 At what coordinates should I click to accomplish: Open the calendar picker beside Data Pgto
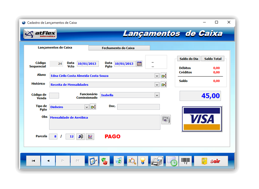[x=139, y=64]
